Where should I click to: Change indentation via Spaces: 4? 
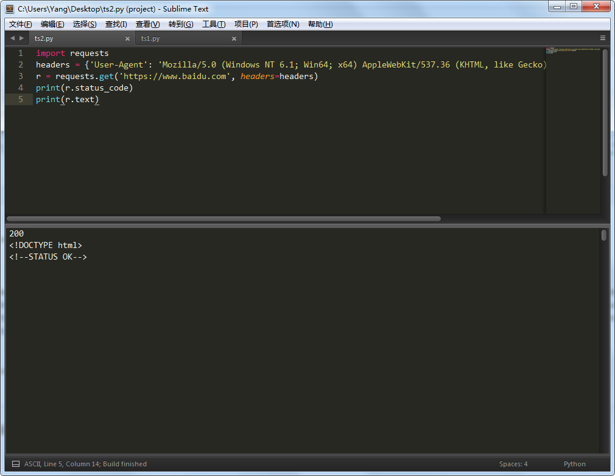[x=513, y=464]
